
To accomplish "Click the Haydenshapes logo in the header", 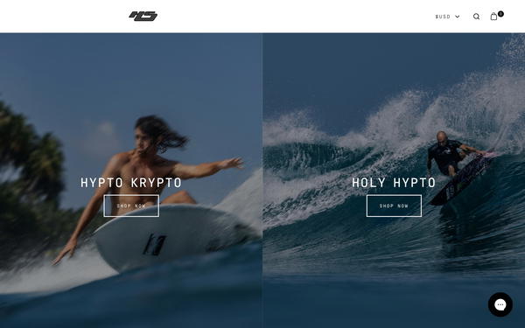I will pyautogui.click(x=143, y=16).
